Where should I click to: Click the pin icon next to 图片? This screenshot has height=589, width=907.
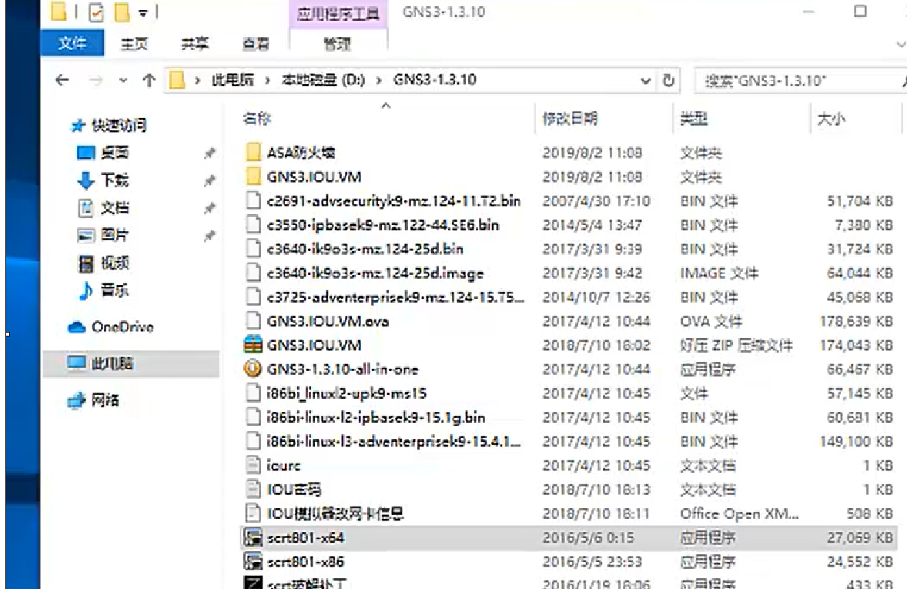209,236
